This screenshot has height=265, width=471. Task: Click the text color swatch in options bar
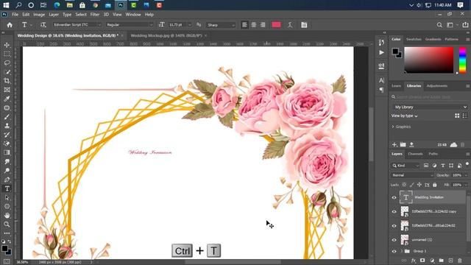pos(276,25)
